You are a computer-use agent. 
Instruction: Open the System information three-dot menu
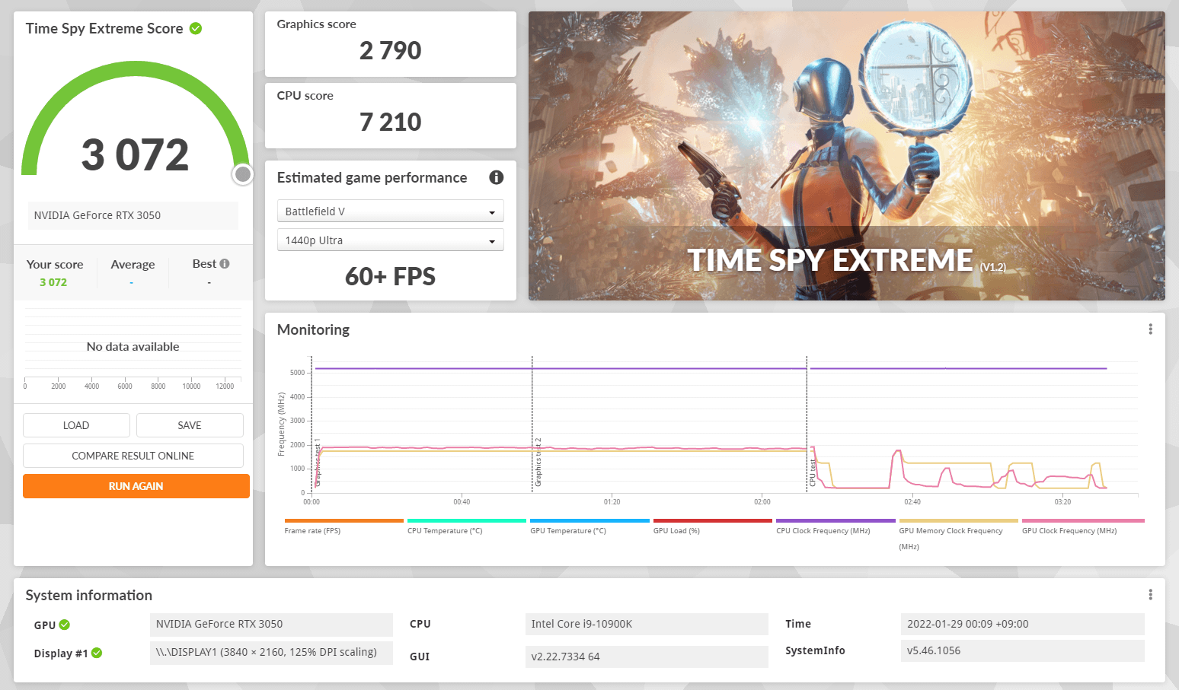1150,595
